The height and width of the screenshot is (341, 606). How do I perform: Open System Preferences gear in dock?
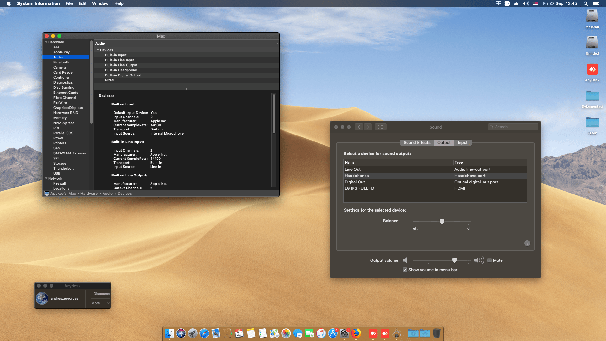(344, 333)
